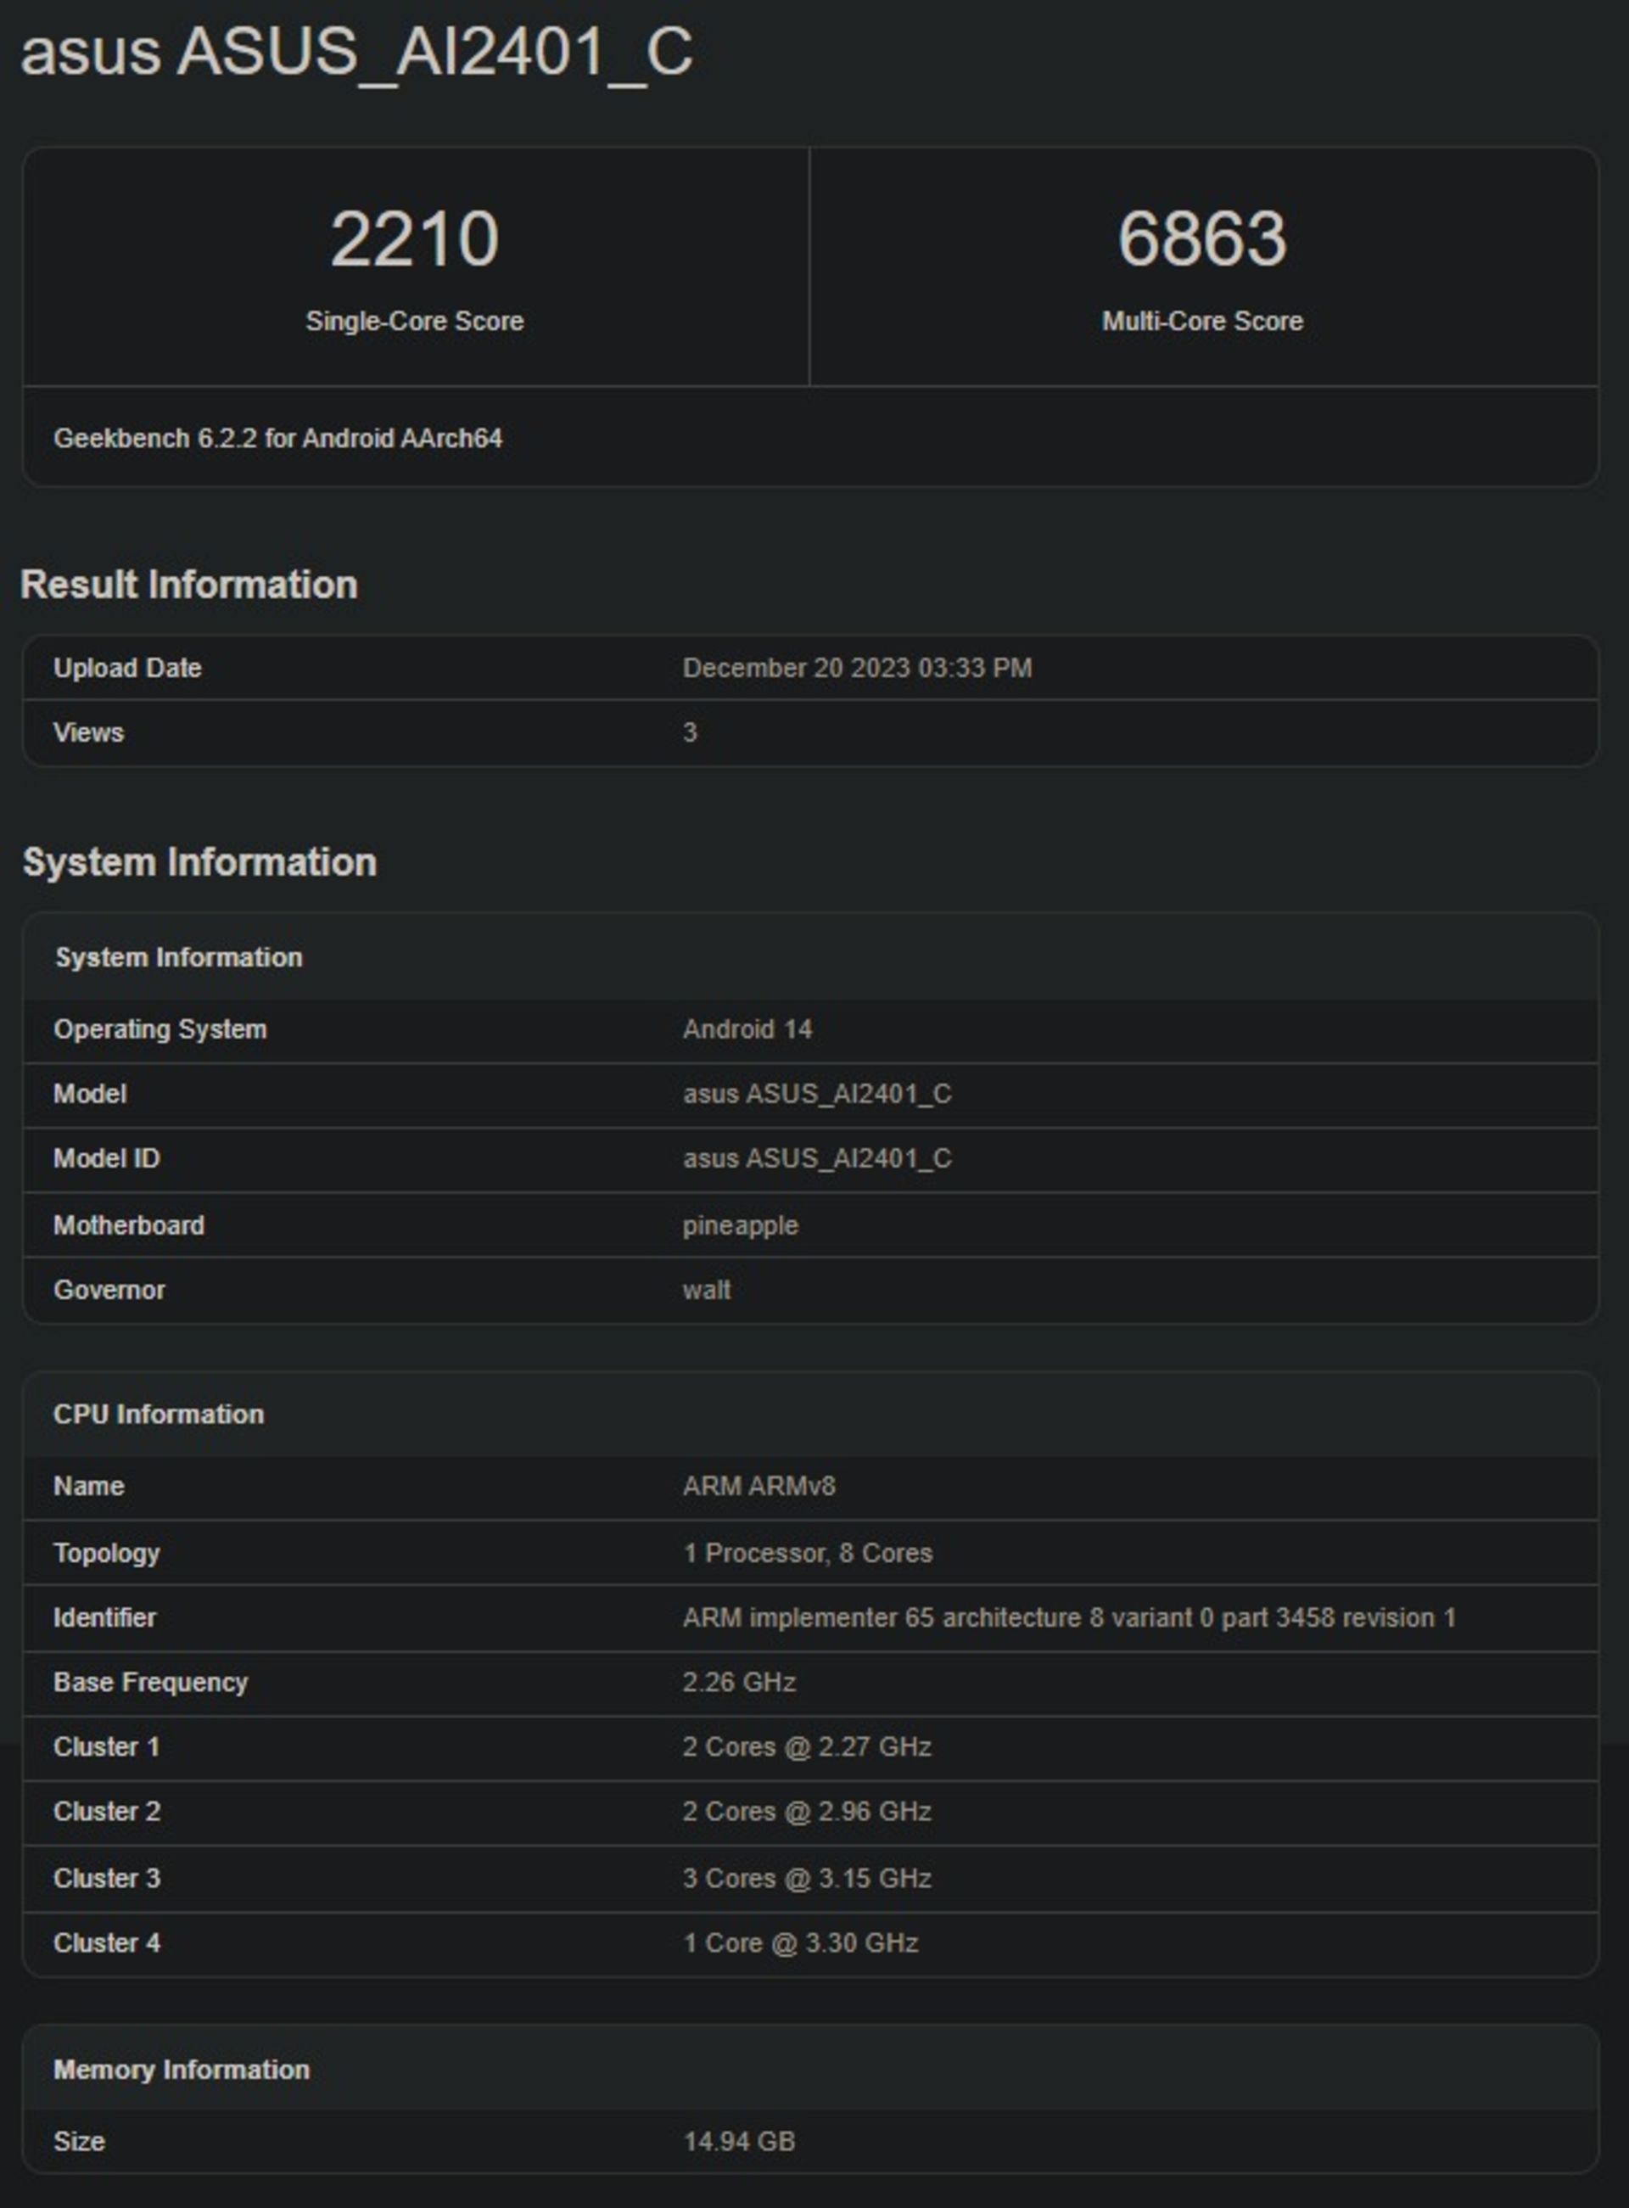Click the Result Information heading
This screenshot has width=1629, height=2208.
188,584
